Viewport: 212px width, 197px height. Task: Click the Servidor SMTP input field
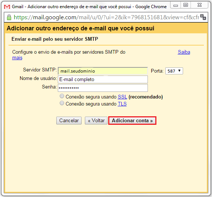click(103, 71)
